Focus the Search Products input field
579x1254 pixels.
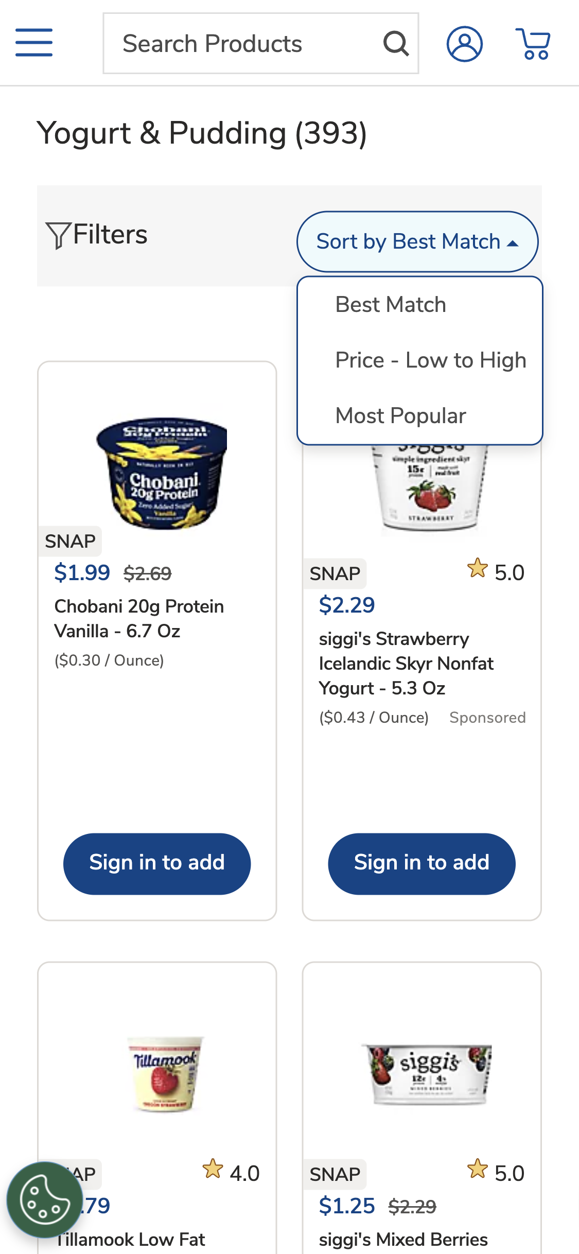click(242, 44)
